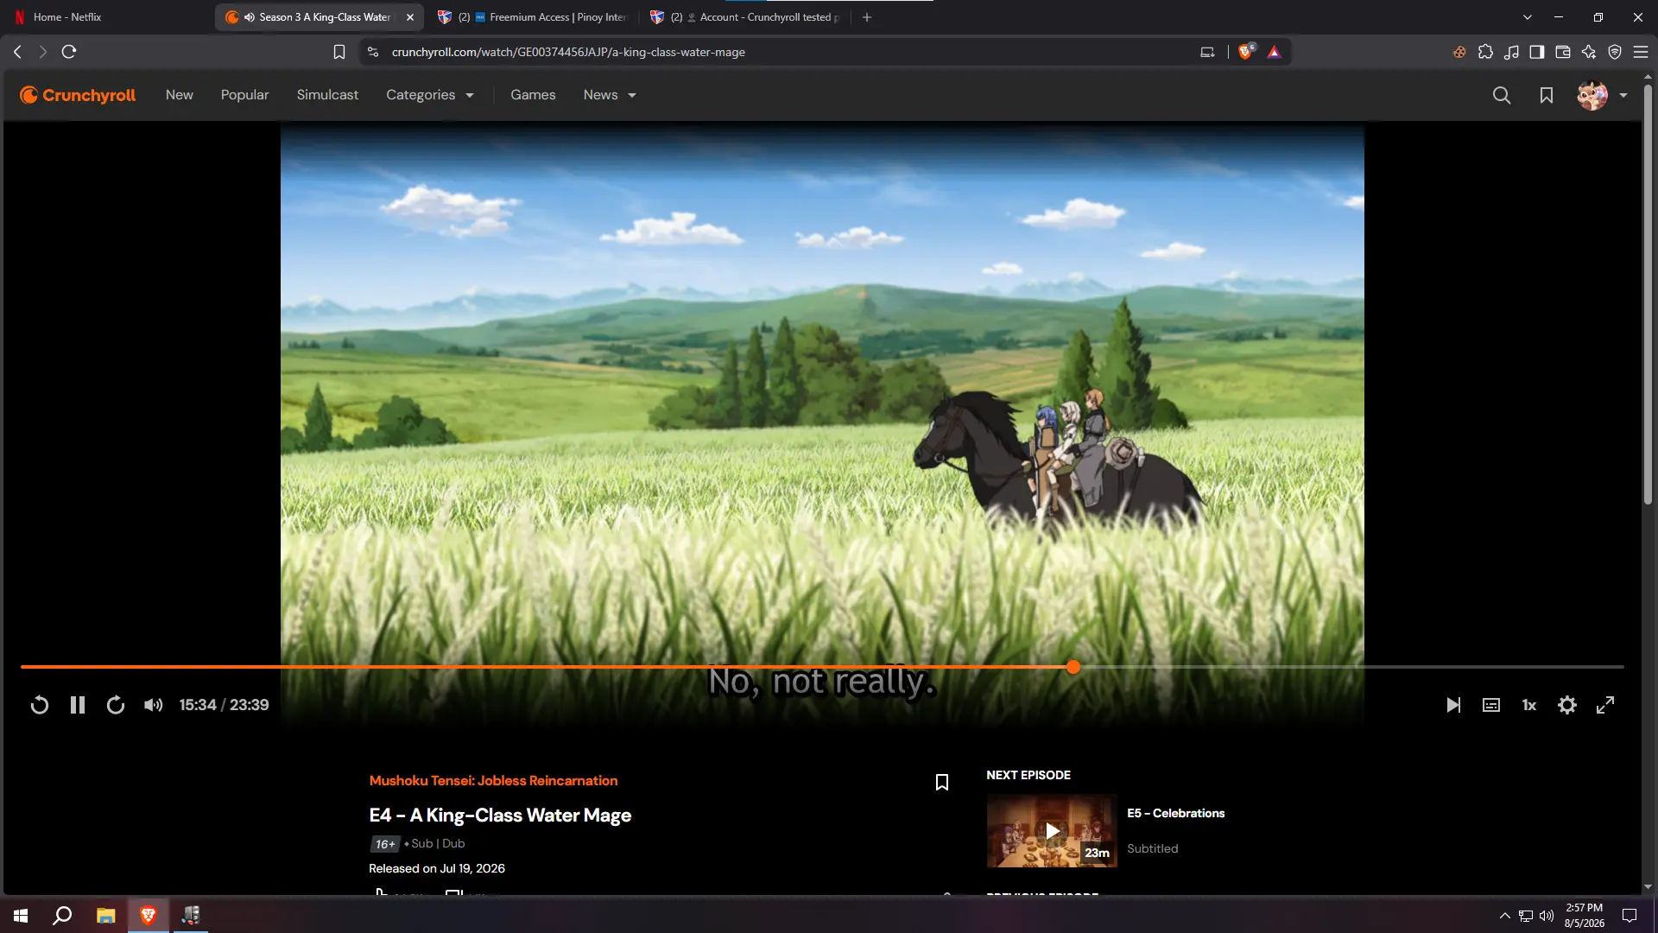Click the Brave icon in the taskbar

pyautogui.click(x=149, y=916)
